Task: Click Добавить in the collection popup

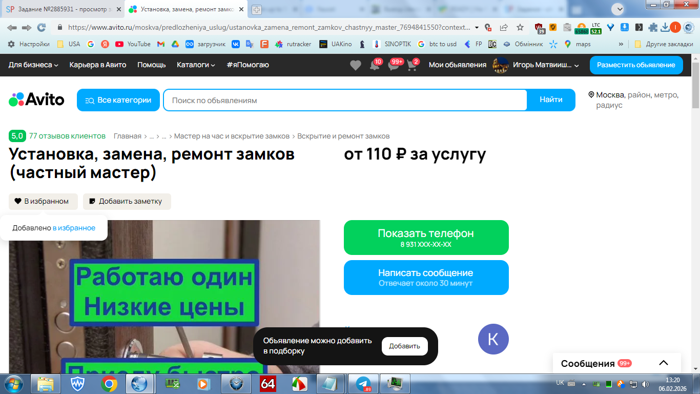Action: click(405, 346)
